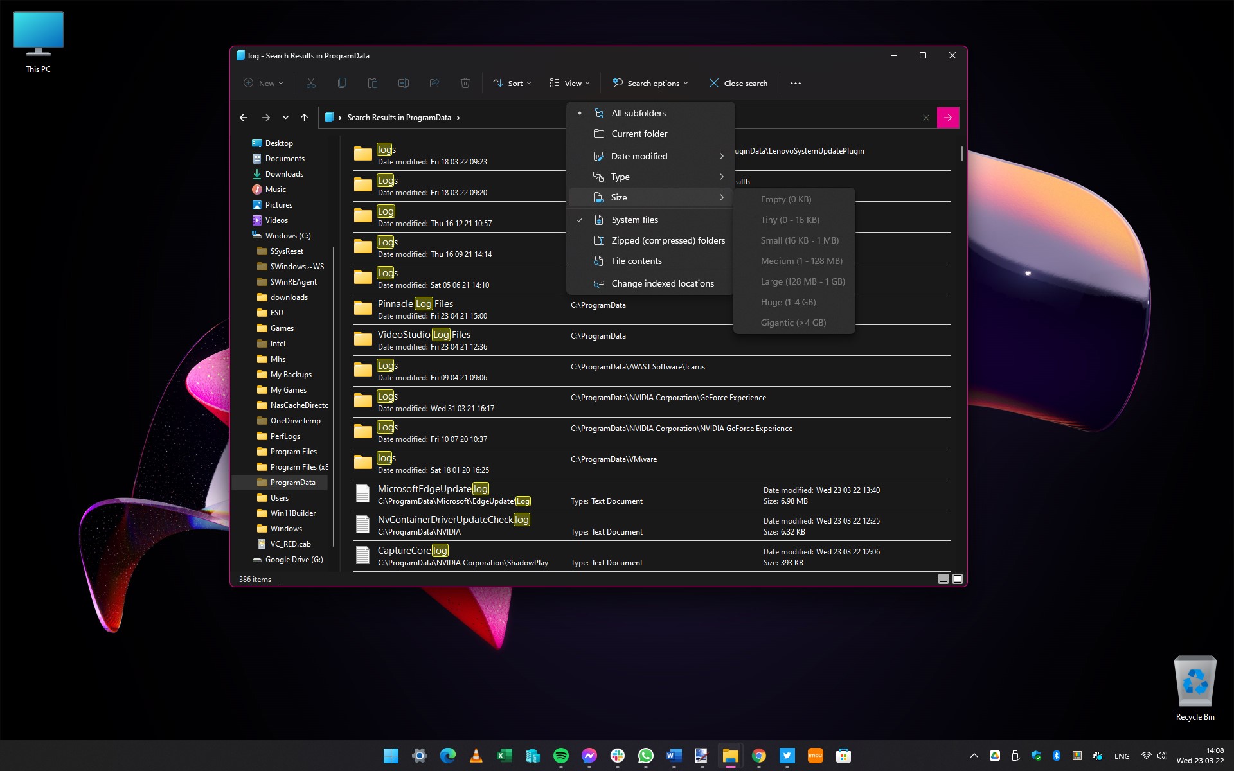Open the See more ellipsis menu
The width and height of the screenshot is (1234, 771).
point(795,83)
